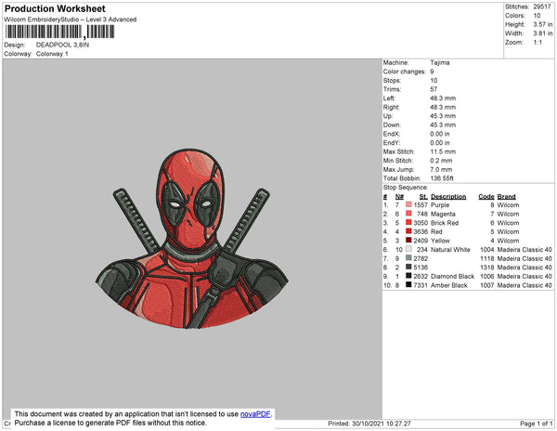Image resolution: width=557 pixels, height=431 pixels.
Task: Click total bobbin value '136.55ft'
Action: coord(442,178)
